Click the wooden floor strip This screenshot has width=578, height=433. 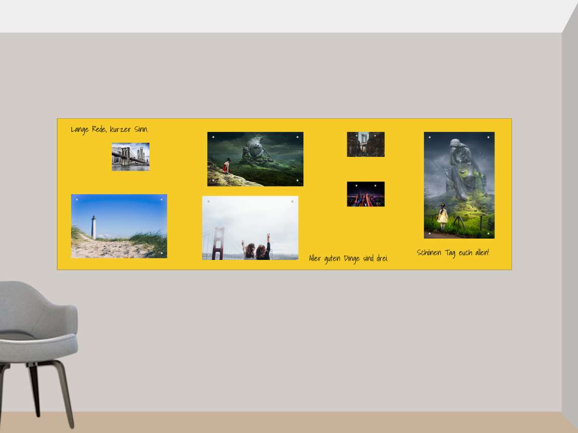[x=289, y=422]
